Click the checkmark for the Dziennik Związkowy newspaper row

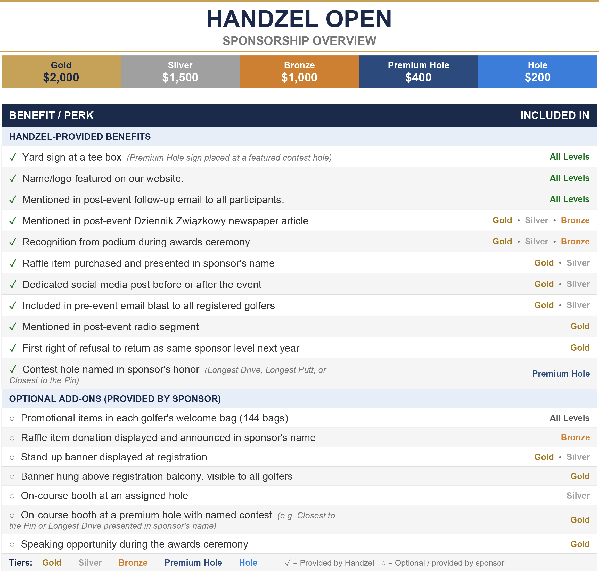coord(13,221)
